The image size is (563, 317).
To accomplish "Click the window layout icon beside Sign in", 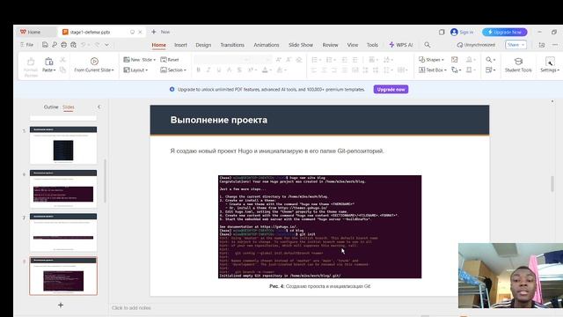I will pos(442,32).
